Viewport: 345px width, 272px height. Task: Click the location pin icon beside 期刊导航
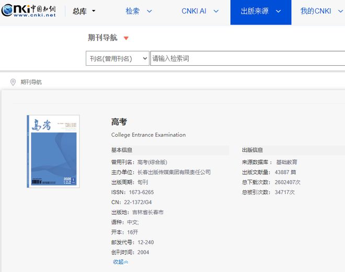pos(13,82)
